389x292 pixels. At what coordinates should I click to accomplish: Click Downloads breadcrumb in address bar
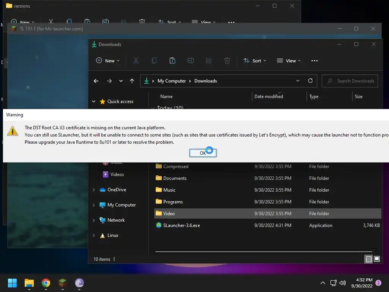pyautogui.click(x=206, y=81)
